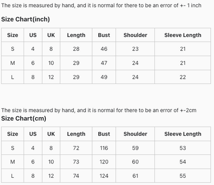Select the S size row in inch table
This screenshot has height=185, width=214.
106,49
